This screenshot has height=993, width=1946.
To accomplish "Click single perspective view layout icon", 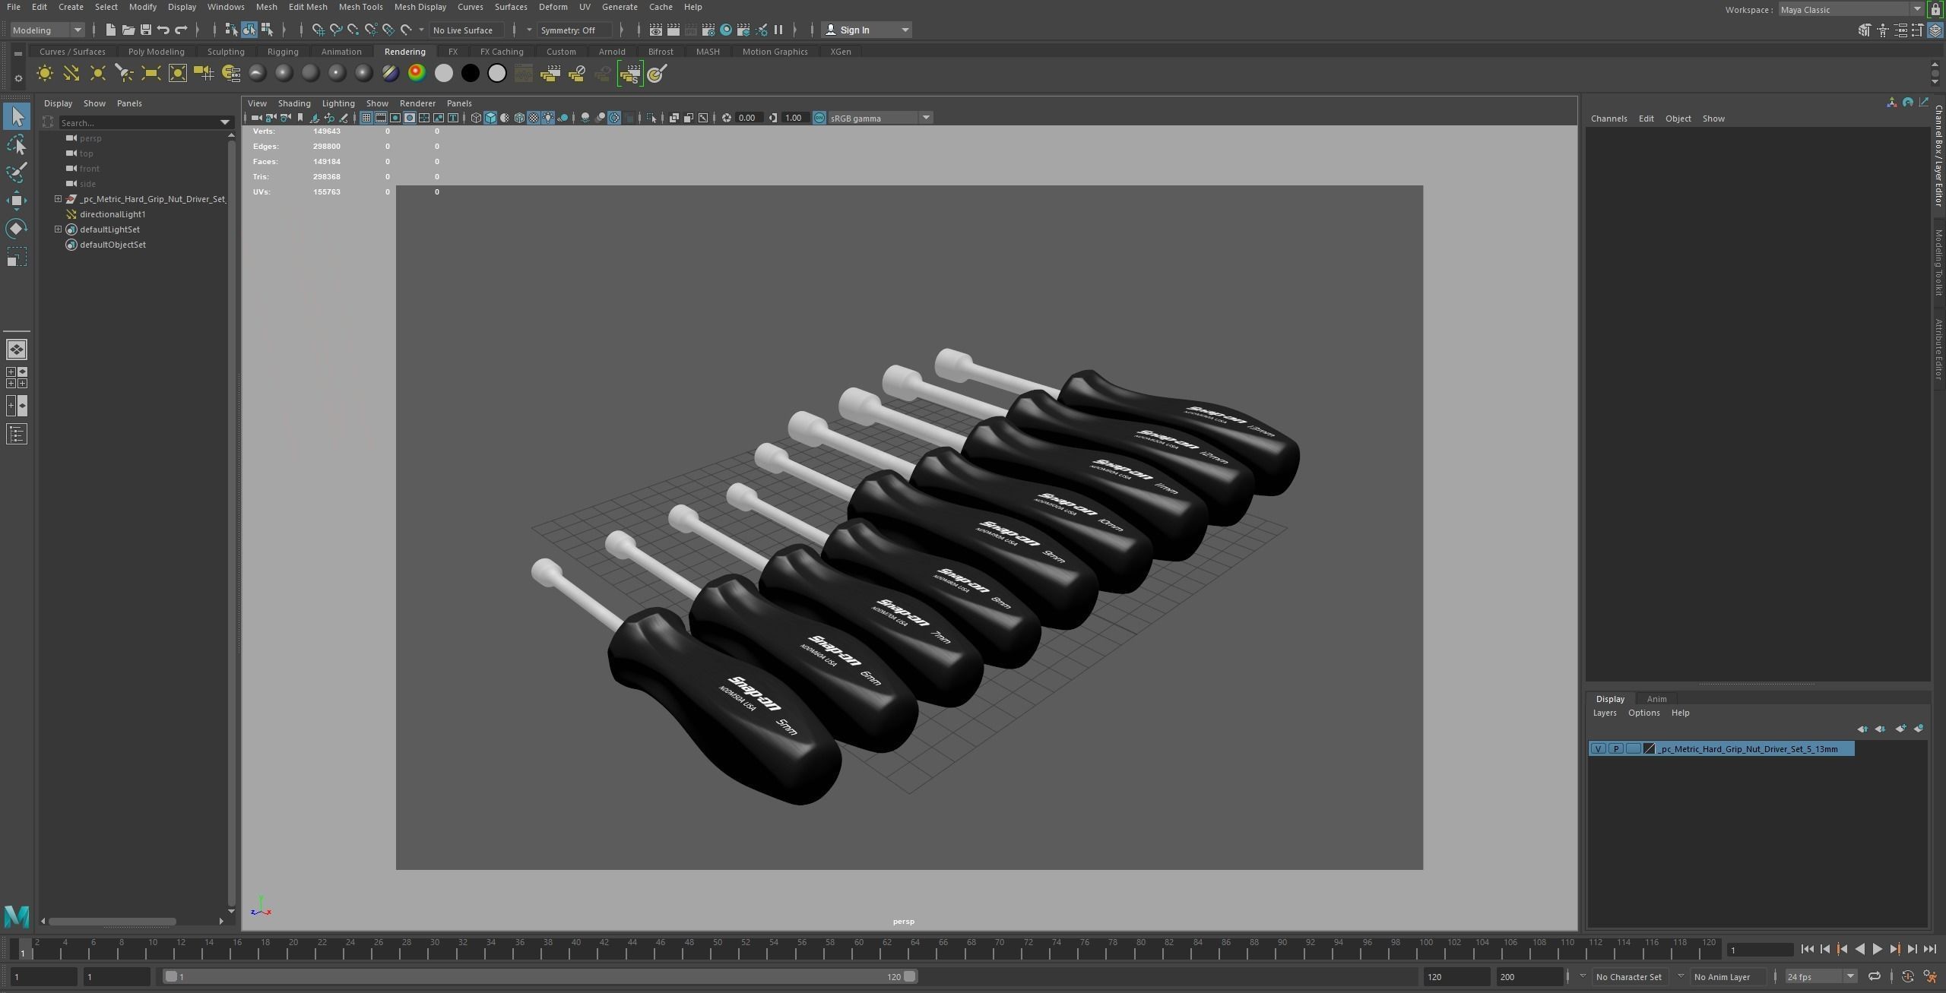I will tap(17, 349).
